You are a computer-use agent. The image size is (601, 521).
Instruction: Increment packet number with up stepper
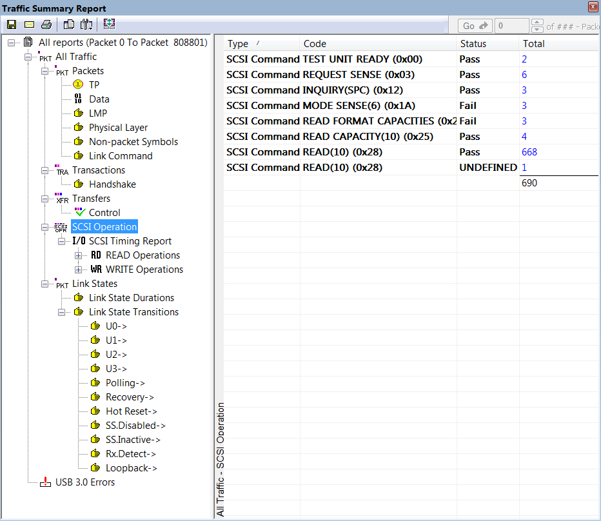pos(537,22)
